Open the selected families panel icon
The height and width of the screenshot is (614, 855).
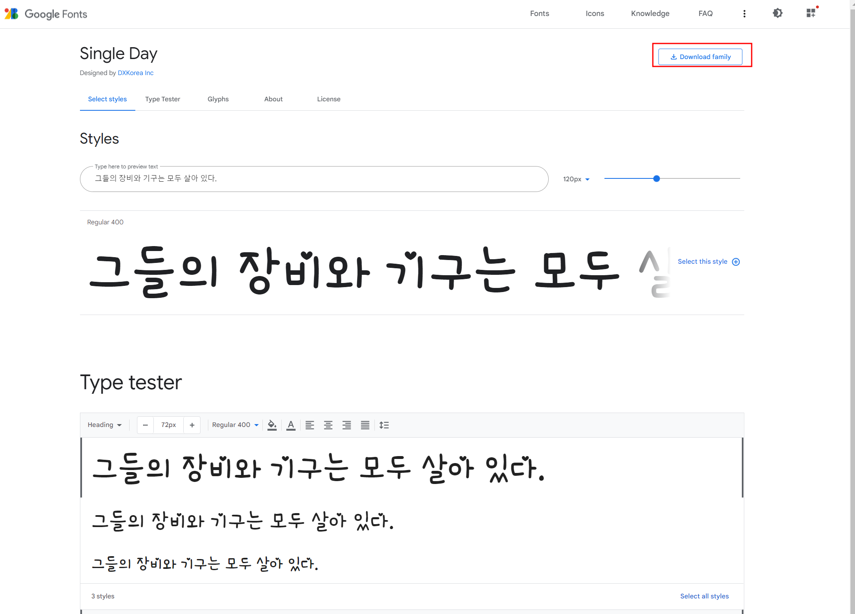pos(811,14)
